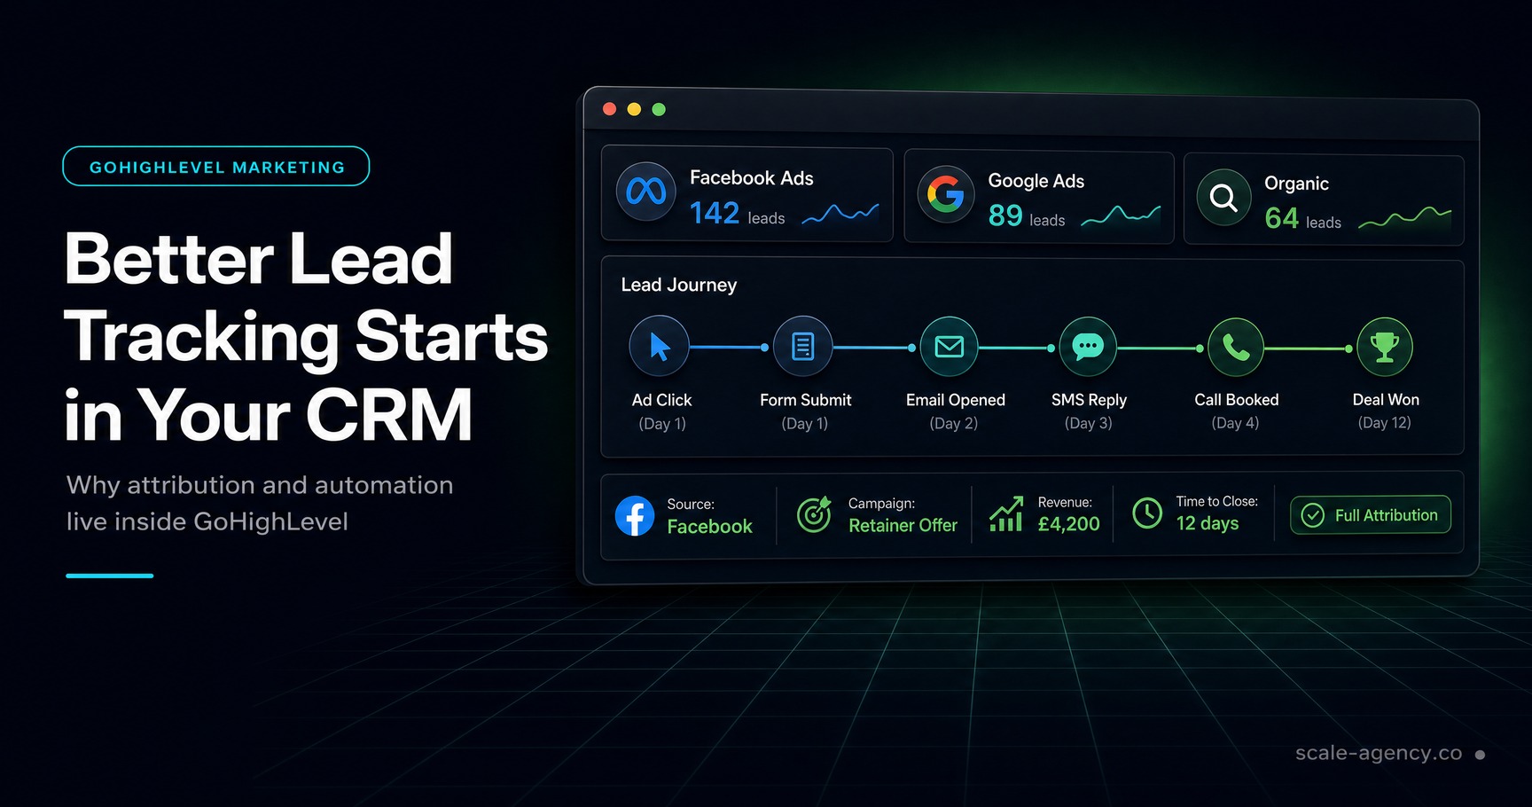Select the Call Booked phone icon
The height and width of the screenshot is (807, 1532).
pyautogui.click(x=1236, y=348)
